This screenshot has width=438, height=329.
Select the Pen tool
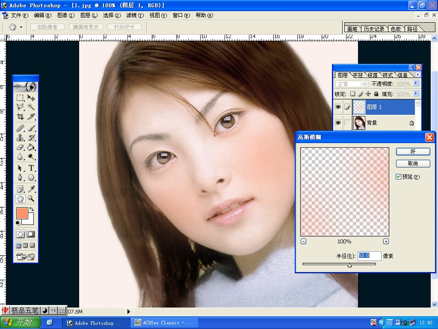click(x=20, y=178)
